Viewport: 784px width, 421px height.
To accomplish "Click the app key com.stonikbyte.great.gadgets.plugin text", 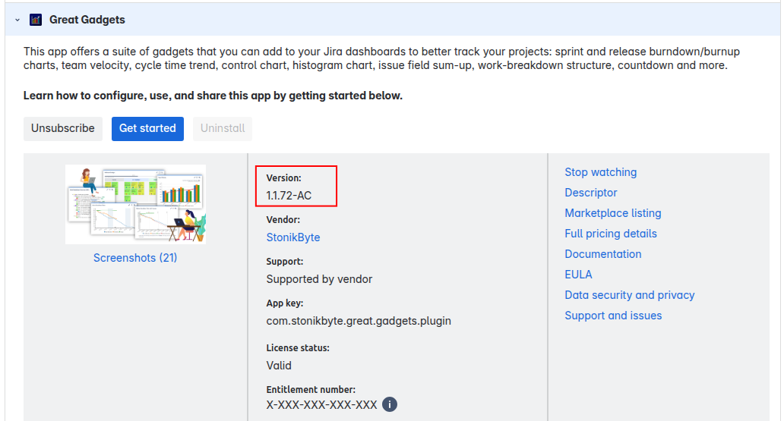I will tap(359, 321).
